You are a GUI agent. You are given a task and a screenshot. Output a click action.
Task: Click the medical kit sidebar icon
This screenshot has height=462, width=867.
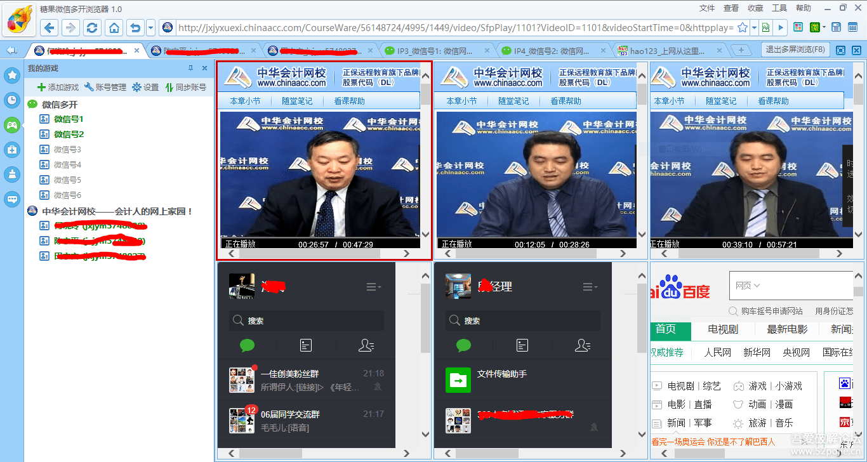click(12, 150)
